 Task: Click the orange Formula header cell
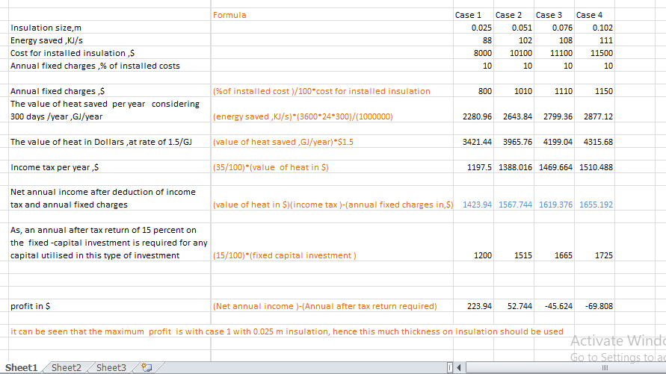[x=229, y=15]
